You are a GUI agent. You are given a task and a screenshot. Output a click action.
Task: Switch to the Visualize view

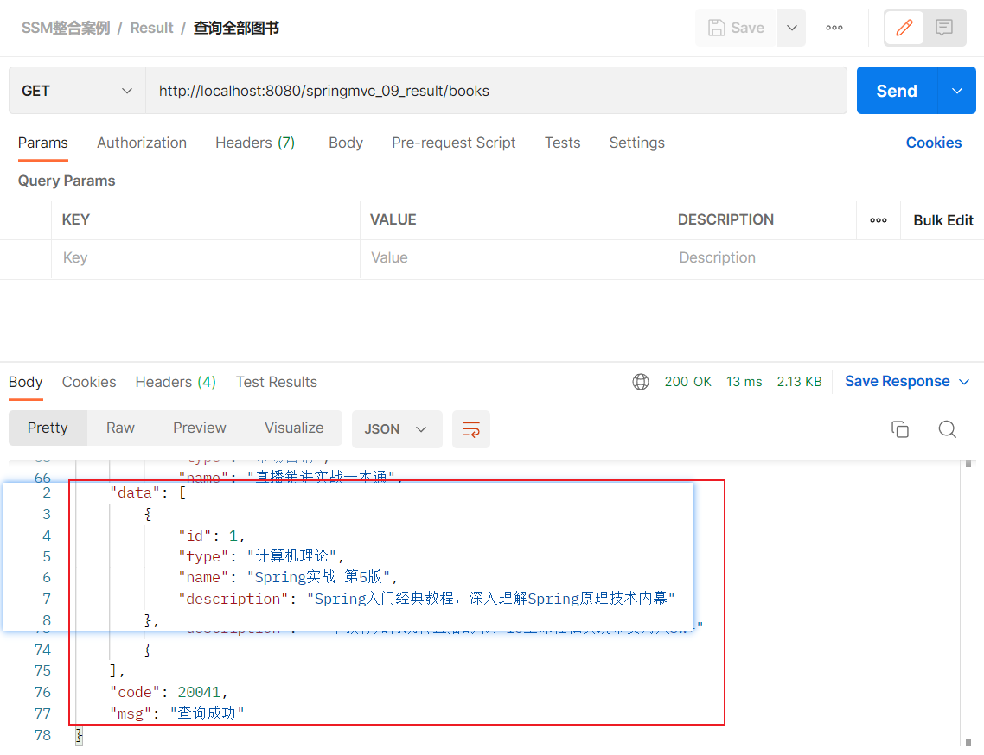pos(294,428)
